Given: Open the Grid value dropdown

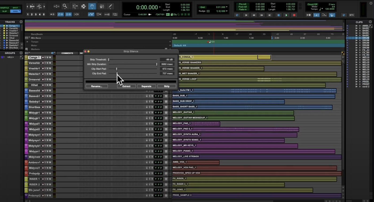Looking at the screenshot, I should click(x=227, y=7).
